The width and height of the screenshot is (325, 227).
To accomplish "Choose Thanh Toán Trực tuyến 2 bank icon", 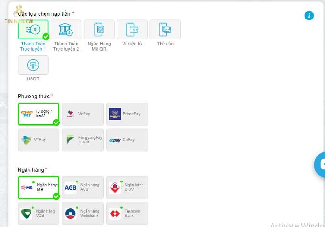I will coord(66,30).
